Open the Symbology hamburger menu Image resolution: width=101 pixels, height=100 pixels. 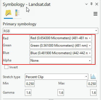coord(95,14)
